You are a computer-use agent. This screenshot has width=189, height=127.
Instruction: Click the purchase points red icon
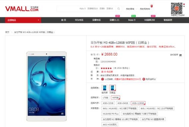[x=144, y=79]
